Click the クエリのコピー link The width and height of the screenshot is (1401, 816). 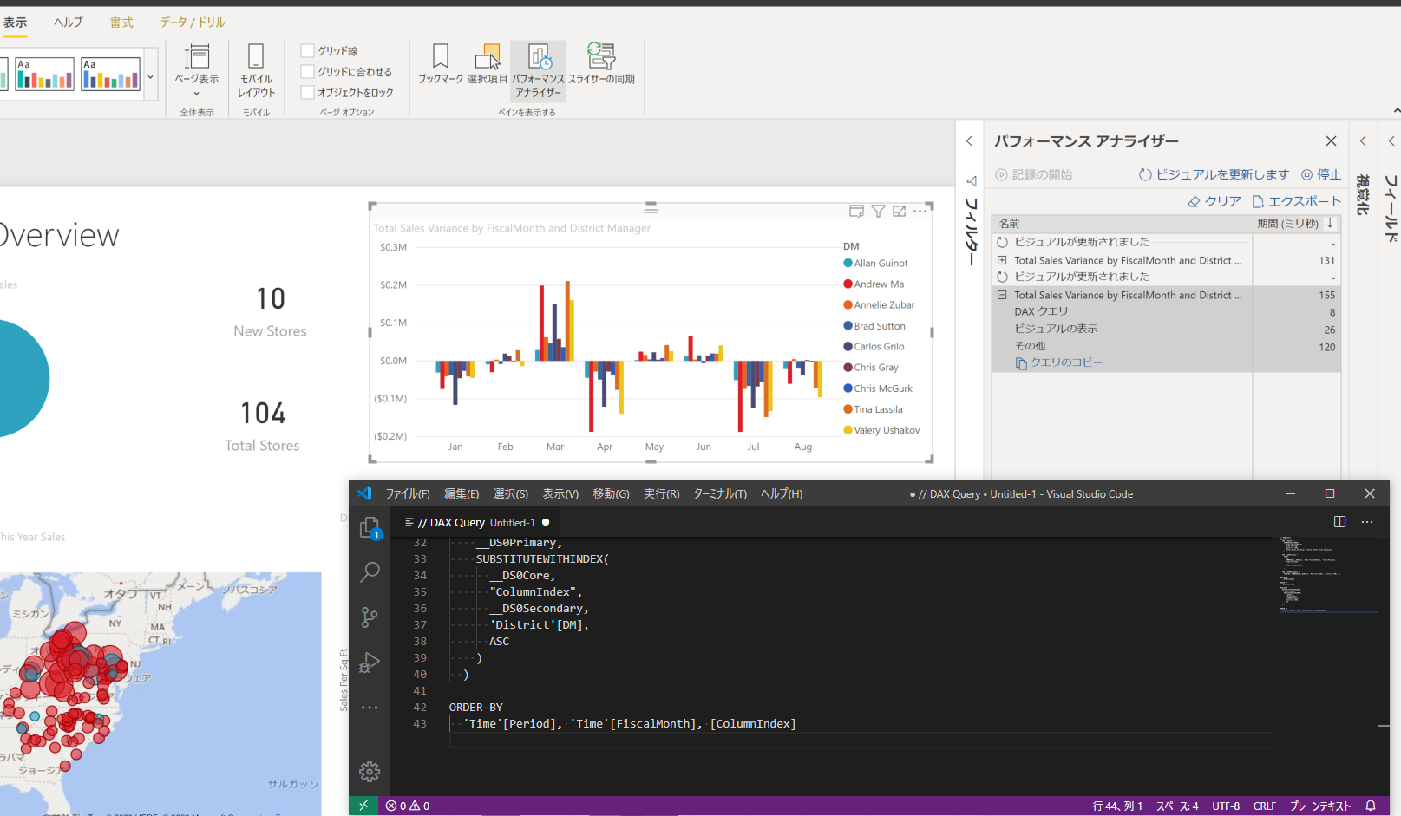pyautogui.click(x=1058, y=363)
